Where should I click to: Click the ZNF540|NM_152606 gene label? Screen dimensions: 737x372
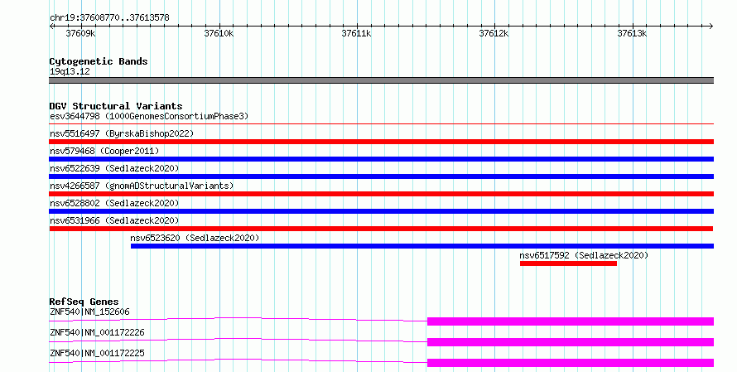pyautogui.click(x=89, y=312)
